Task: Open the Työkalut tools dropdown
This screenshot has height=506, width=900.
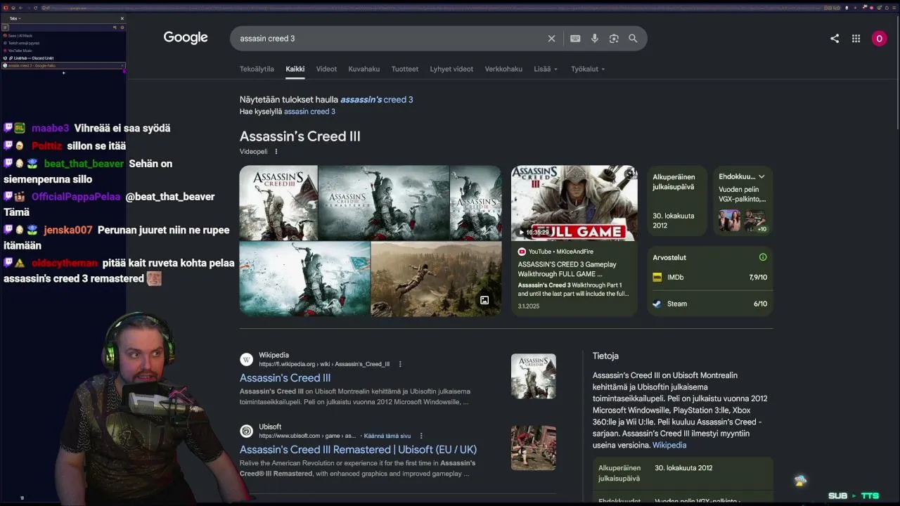Action: 588,69
